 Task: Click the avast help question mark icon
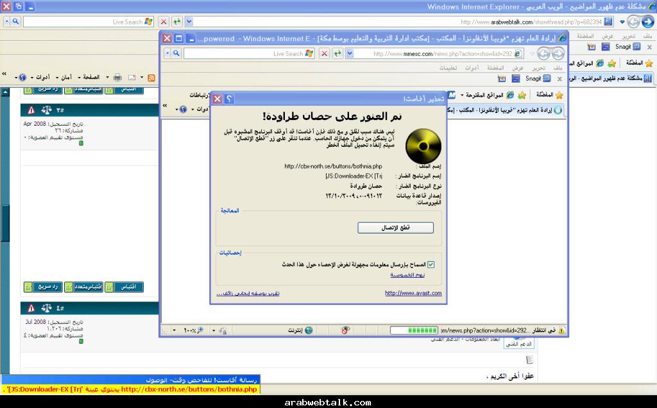229,99
